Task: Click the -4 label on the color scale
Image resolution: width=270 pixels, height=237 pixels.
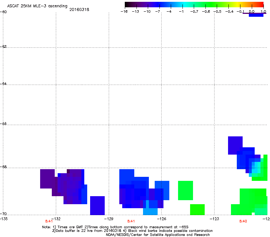Action: pos(169,12)
